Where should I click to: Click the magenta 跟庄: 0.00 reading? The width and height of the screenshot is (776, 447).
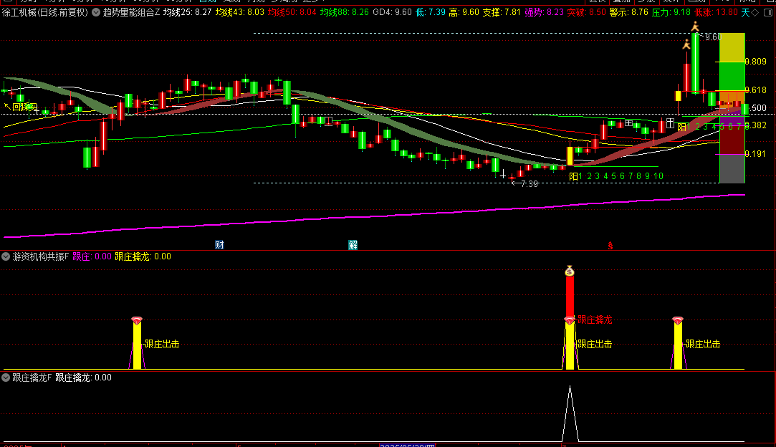[x=92, y=256]
